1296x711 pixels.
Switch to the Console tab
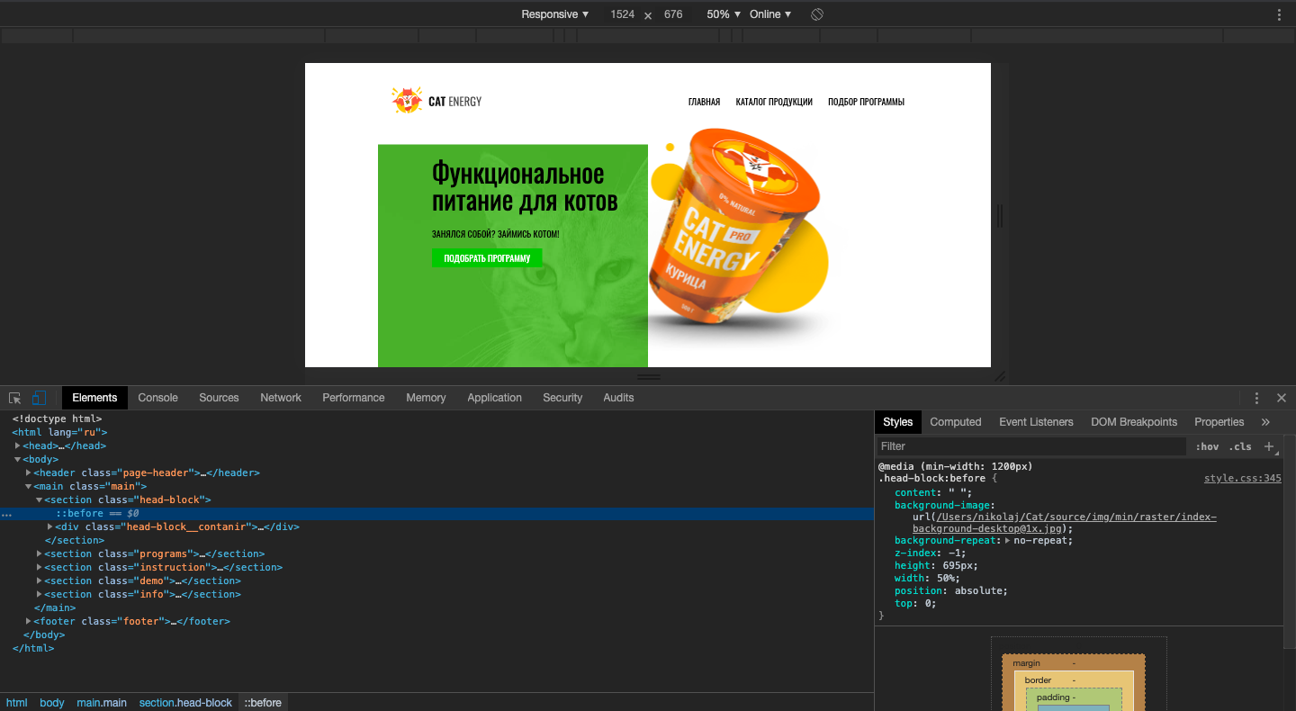click(x=157, y=398)
